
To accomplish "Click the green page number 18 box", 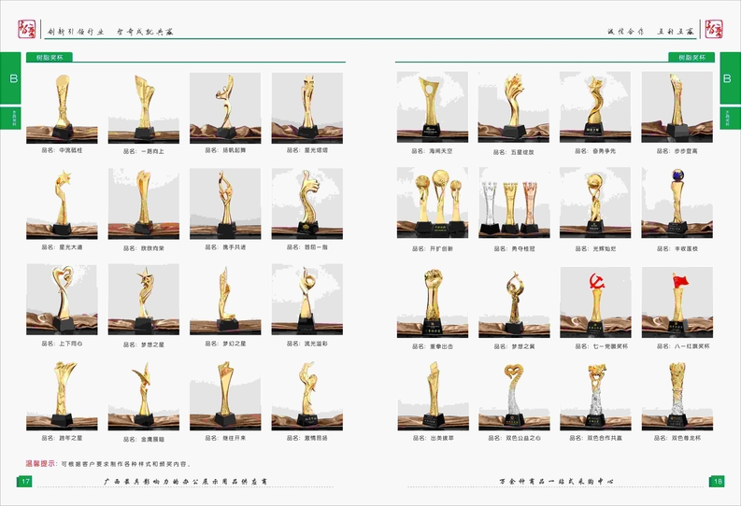I will click(716, 481).
